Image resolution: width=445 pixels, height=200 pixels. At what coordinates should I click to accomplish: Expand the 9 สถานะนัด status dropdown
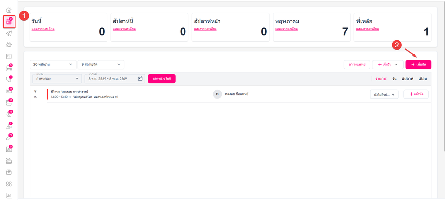(101, 64)
